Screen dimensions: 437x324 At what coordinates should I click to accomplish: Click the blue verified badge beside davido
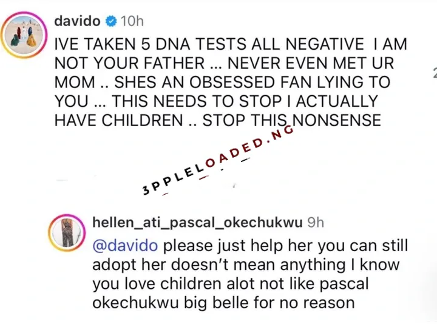pos(110,21)
